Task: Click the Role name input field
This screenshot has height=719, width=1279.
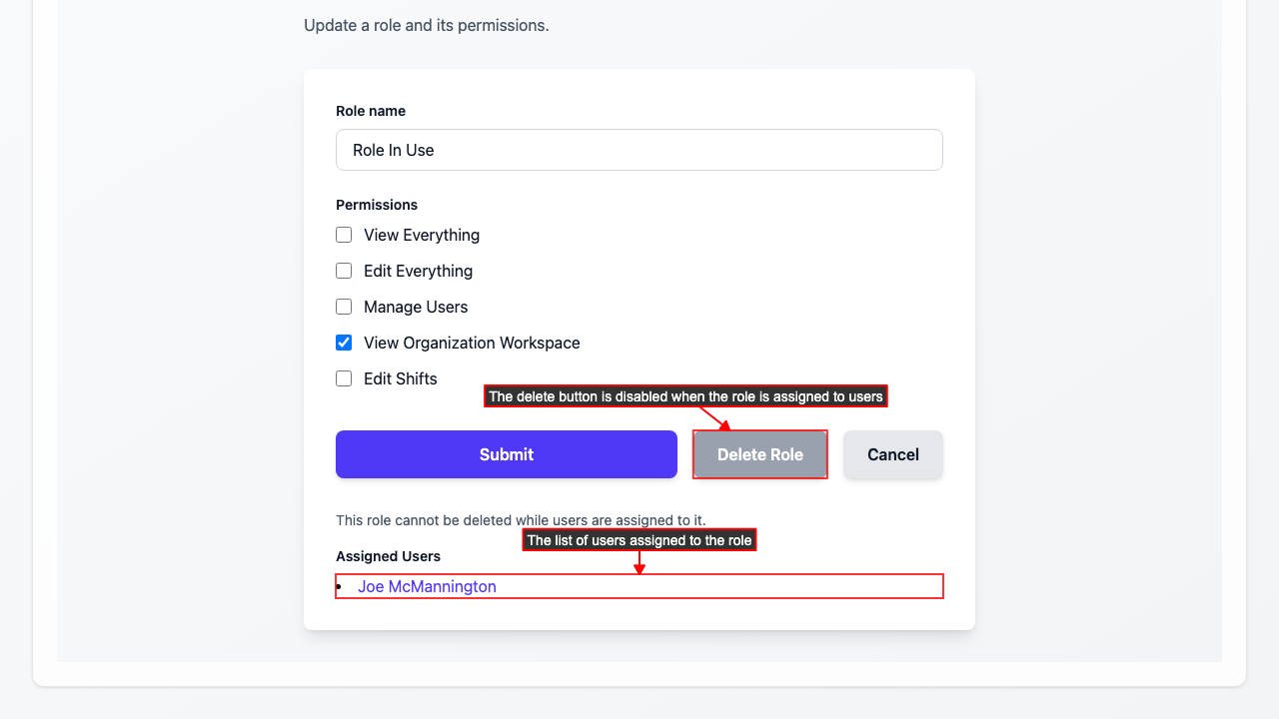Action: tap(639, 150)
